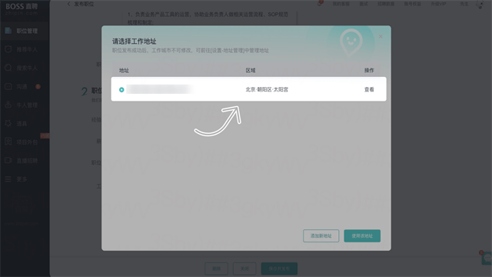Select the radio button for the 北京·朝阳区·太阳宫 address

pyautogui.click(x=121, y=90)
